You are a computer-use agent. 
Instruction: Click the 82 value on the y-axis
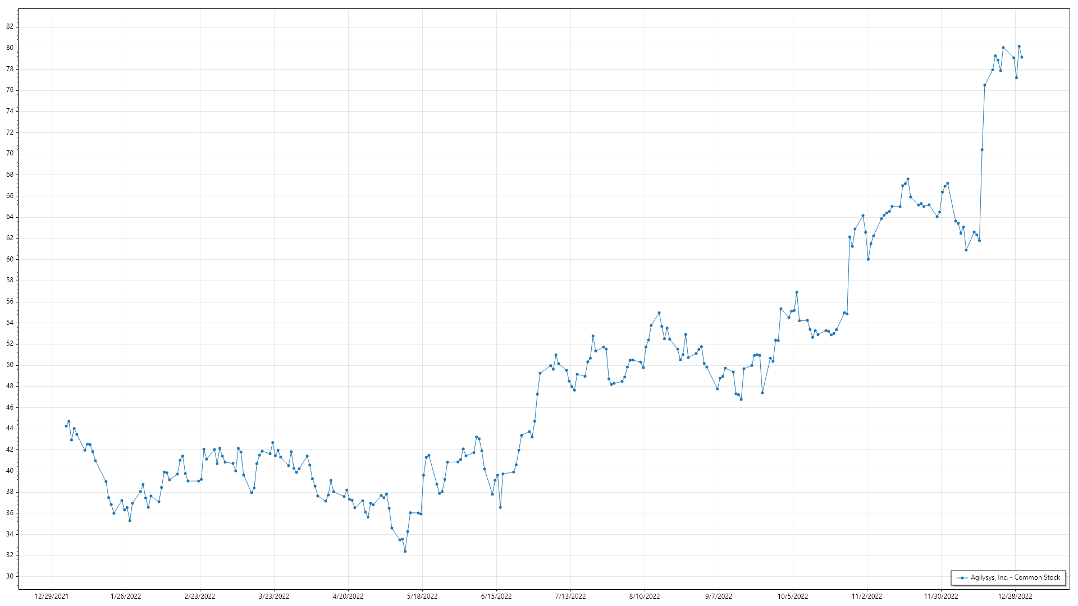(x=10, y=27)
